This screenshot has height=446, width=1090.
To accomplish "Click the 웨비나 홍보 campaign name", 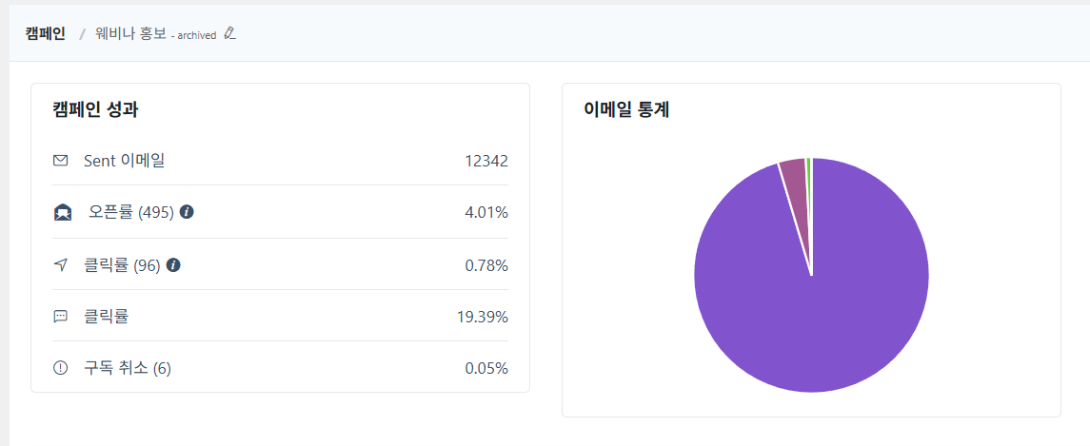I will coord(130,33).
